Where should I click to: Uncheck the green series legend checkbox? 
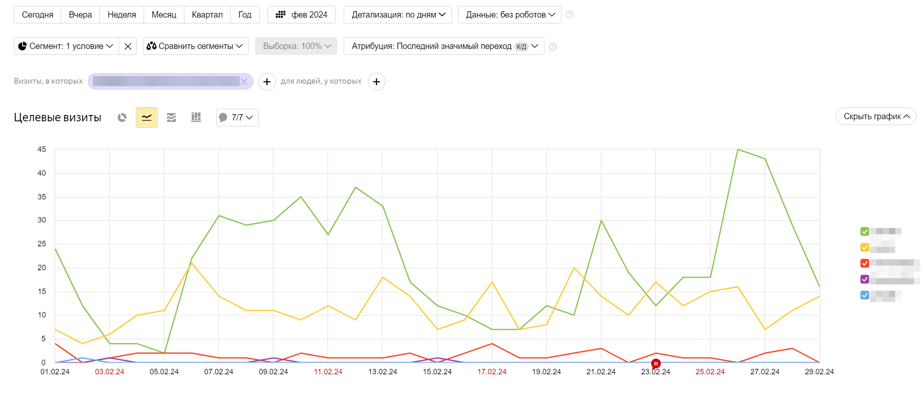tap(865, 231)
